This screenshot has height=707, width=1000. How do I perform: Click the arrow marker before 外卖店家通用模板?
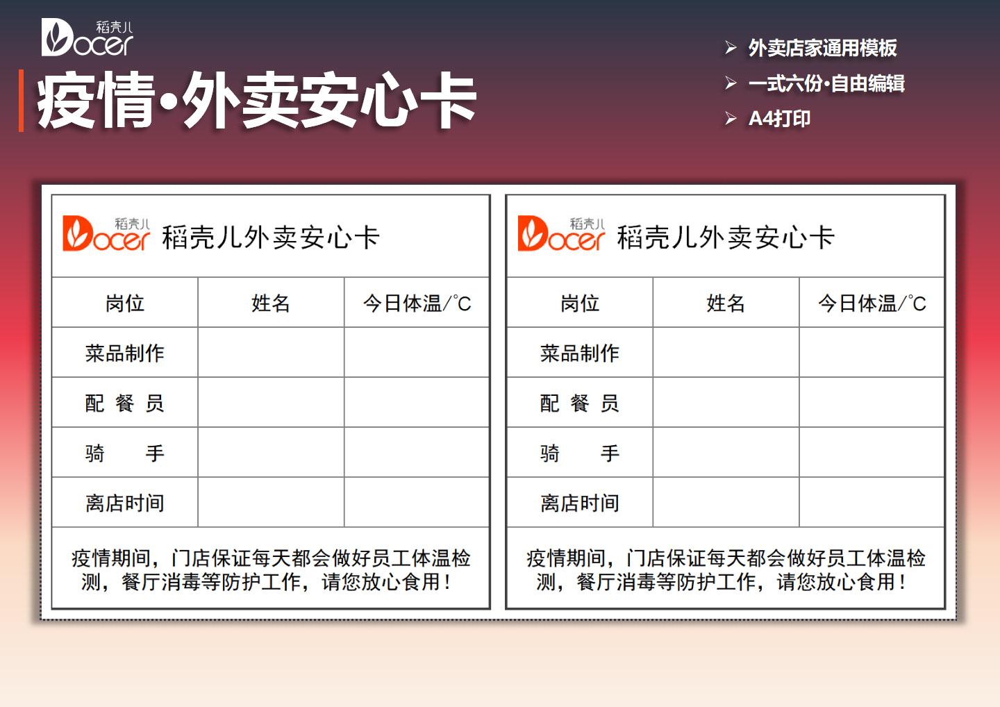730,48
